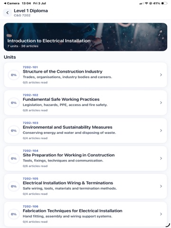Tap the battery indicator in status bar
The width and height of the screenshot is (171, 228).
164,3
